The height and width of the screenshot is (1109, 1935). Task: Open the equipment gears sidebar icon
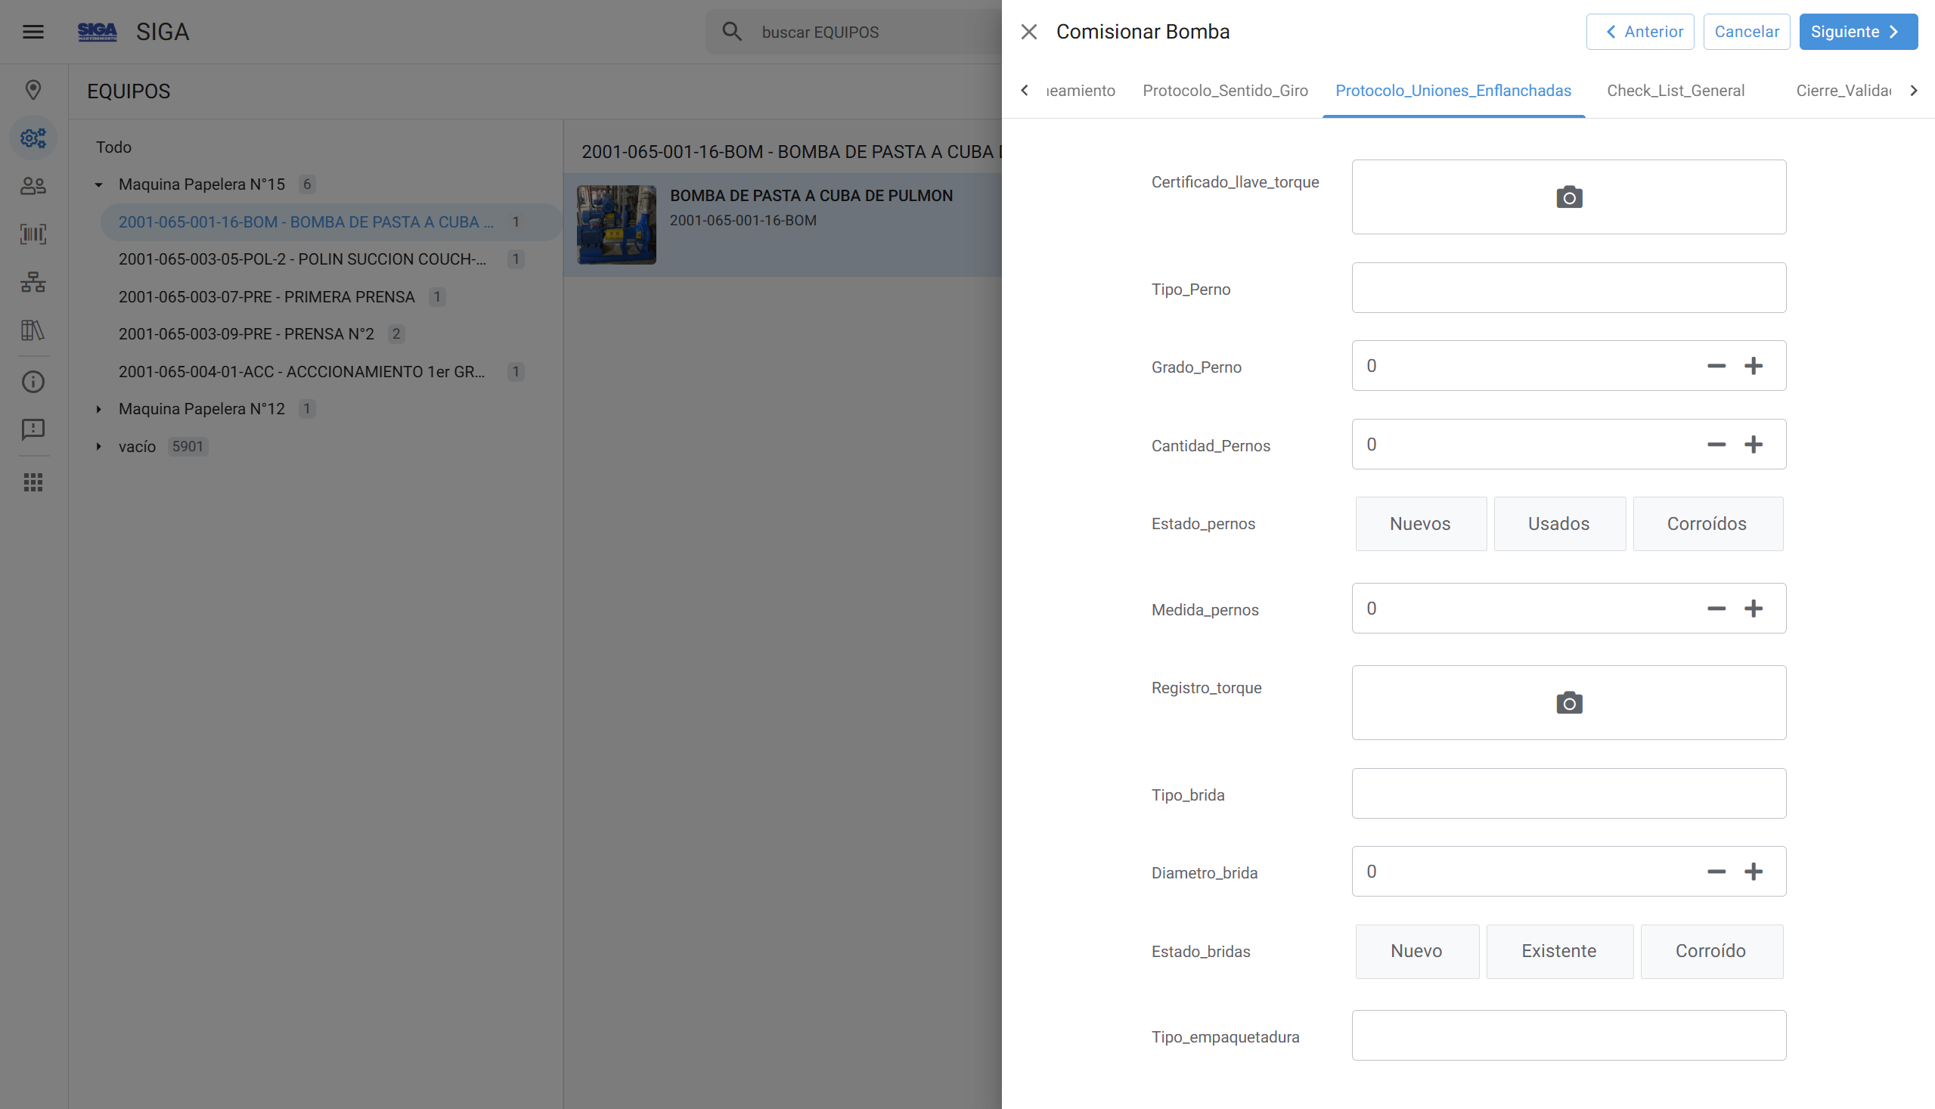click(33, 138)
